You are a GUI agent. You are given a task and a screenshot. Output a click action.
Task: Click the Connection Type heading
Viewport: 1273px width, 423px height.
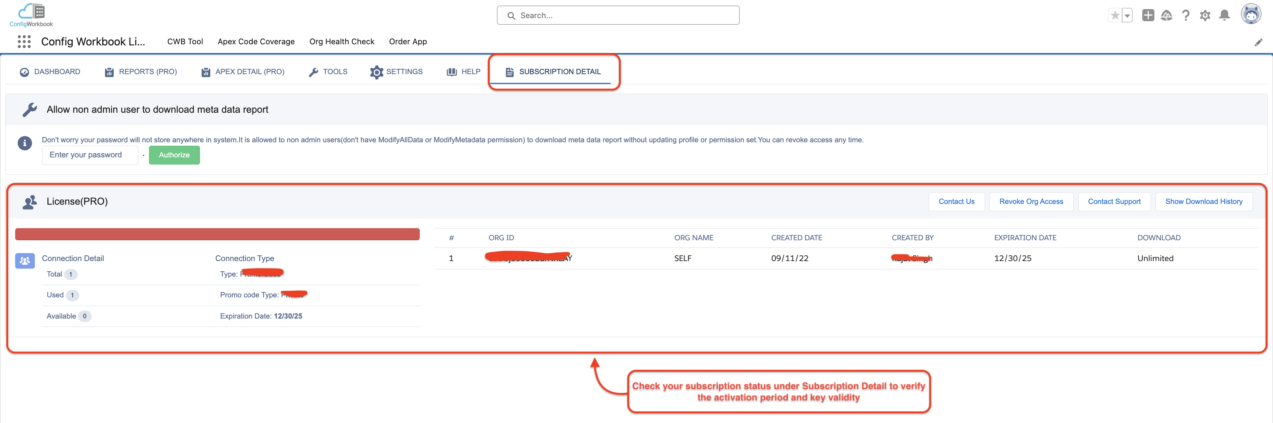[x=244, y=259]
